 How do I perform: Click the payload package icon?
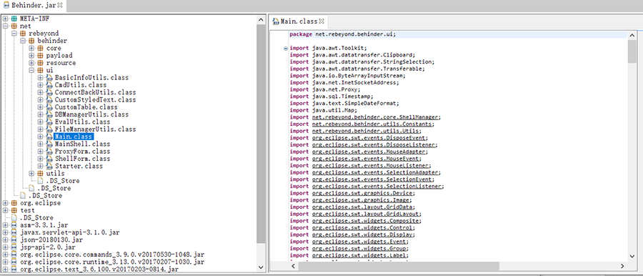(40, 56)
